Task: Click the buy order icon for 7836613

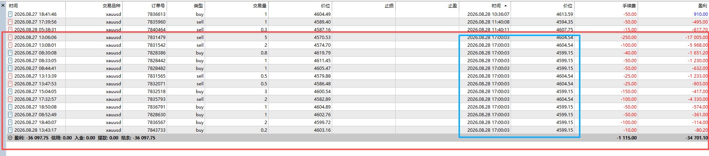Action: (10, 14)
